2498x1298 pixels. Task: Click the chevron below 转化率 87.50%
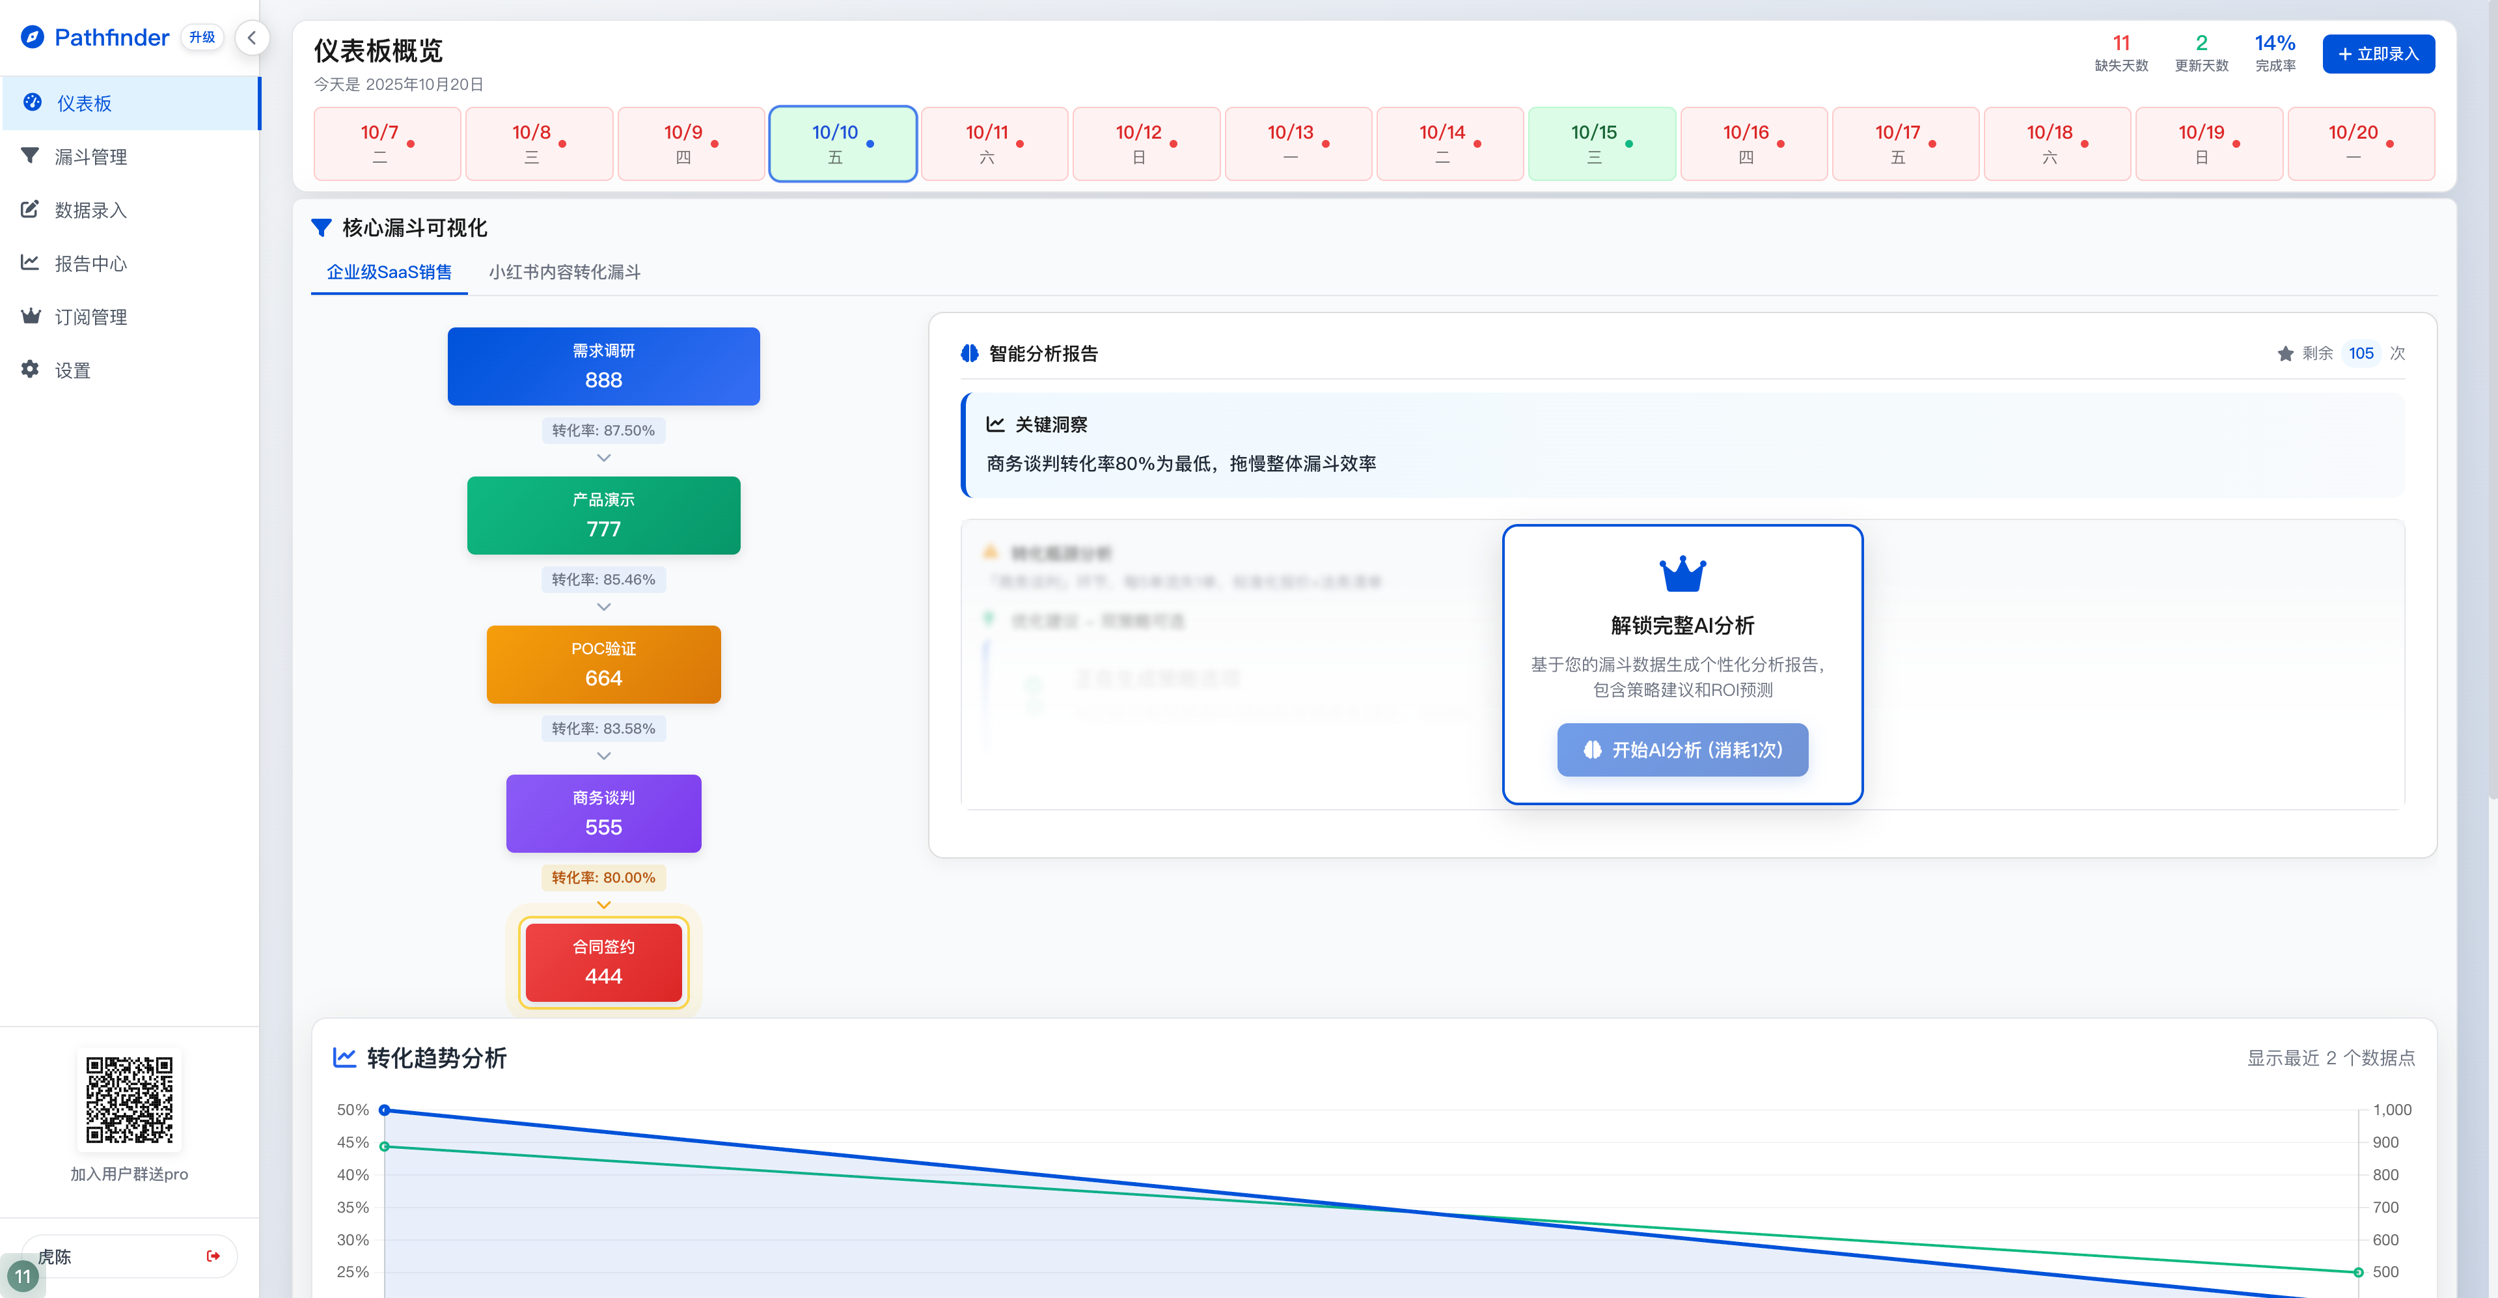pos(603,458)
